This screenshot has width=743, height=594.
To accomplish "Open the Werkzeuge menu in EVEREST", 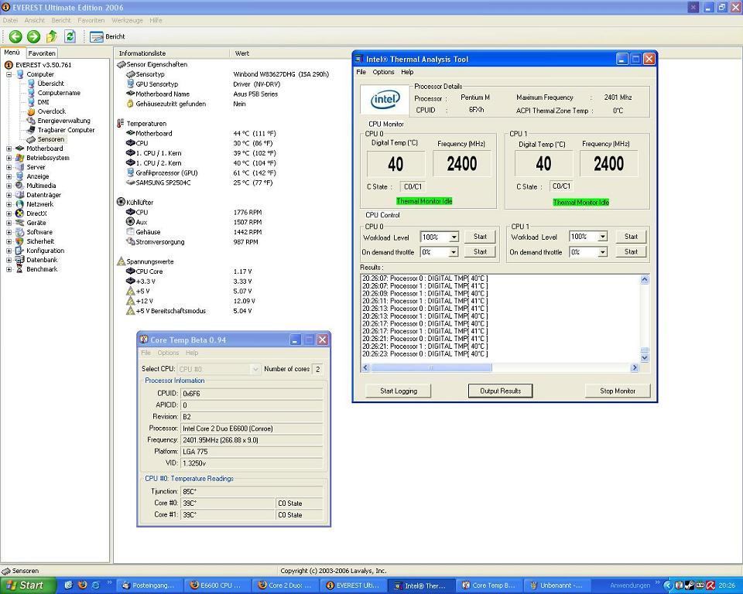I will [x=127, y=20].
